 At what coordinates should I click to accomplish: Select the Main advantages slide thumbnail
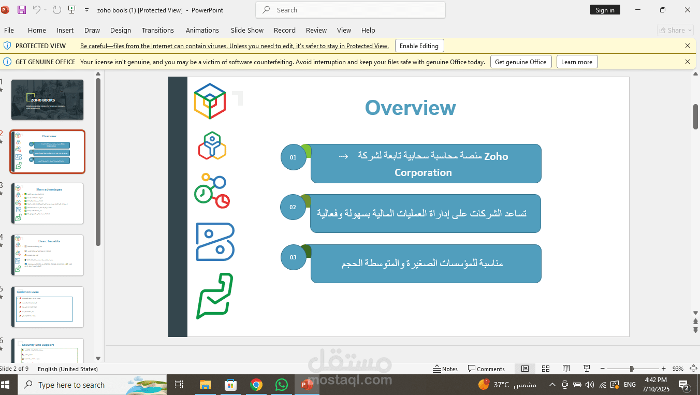[x=48, y=203]
